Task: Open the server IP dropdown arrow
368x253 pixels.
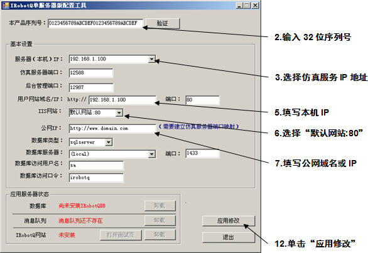Action: (152, 59)
